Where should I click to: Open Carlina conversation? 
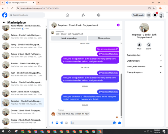23,84
